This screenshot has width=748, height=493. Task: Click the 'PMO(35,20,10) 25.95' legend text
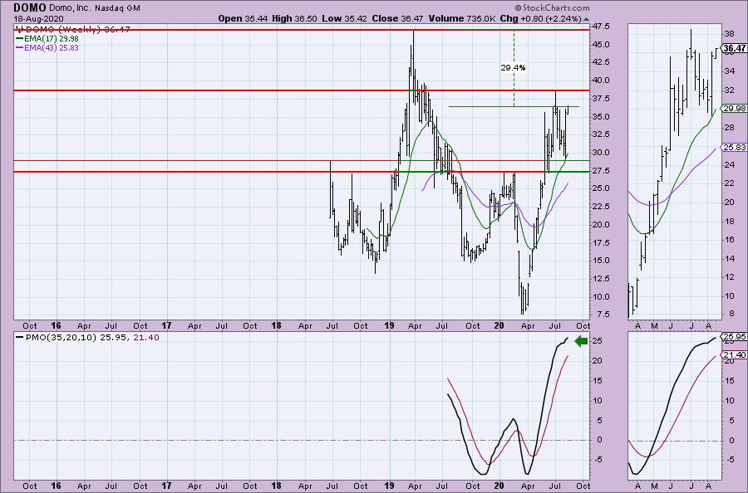pos(76,337)
